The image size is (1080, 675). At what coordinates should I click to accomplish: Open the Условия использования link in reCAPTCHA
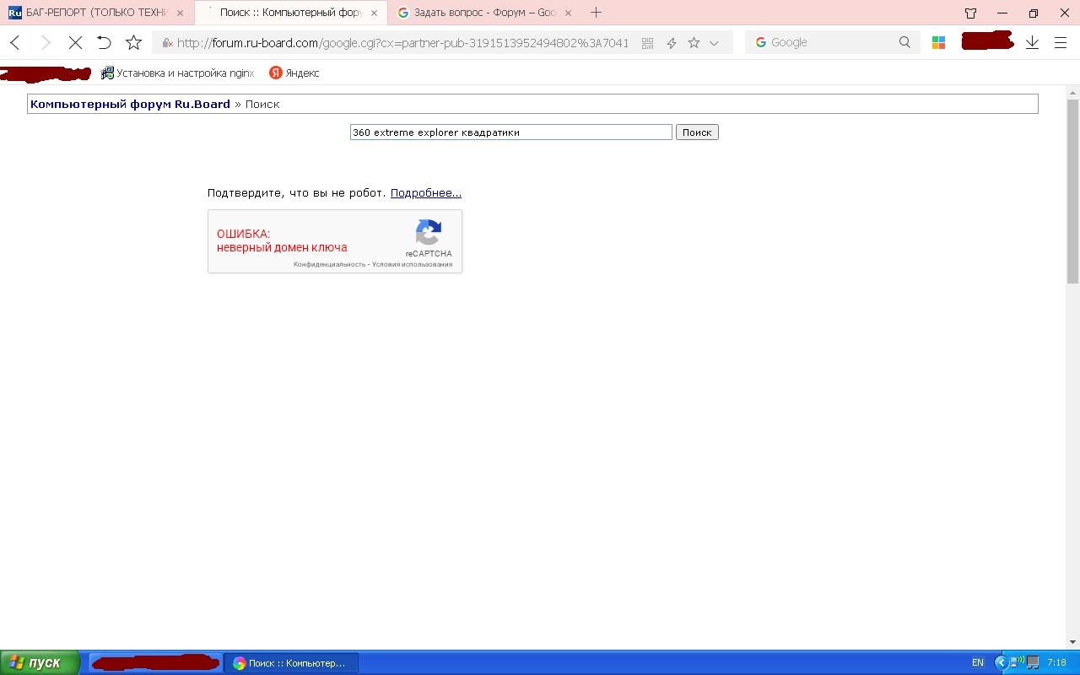click(413, 264)
